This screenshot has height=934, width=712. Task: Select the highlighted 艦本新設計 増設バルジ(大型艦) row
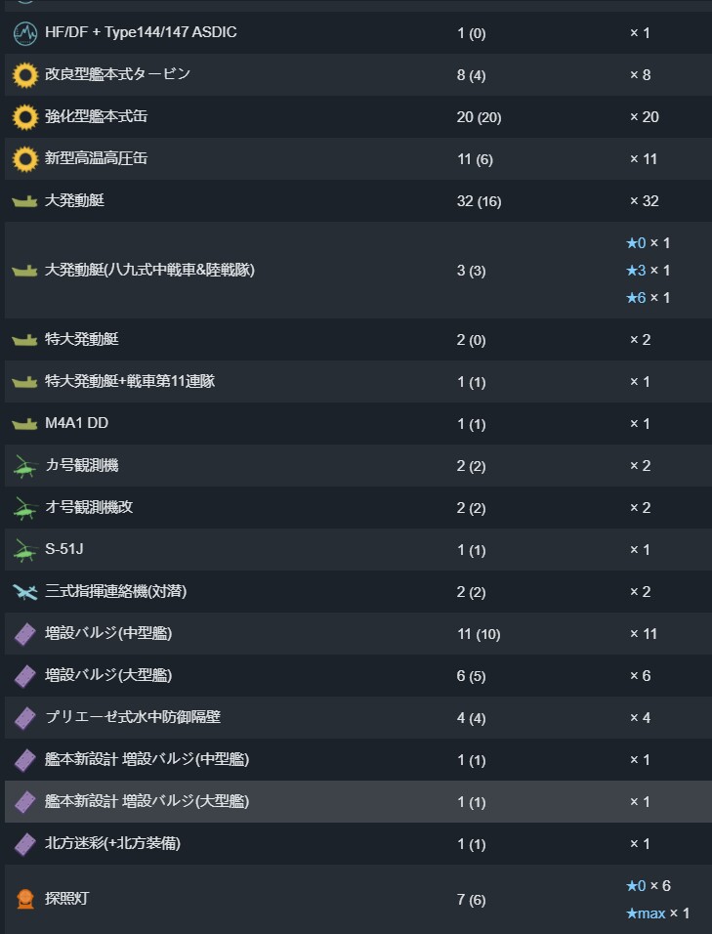tap(357, 802)
